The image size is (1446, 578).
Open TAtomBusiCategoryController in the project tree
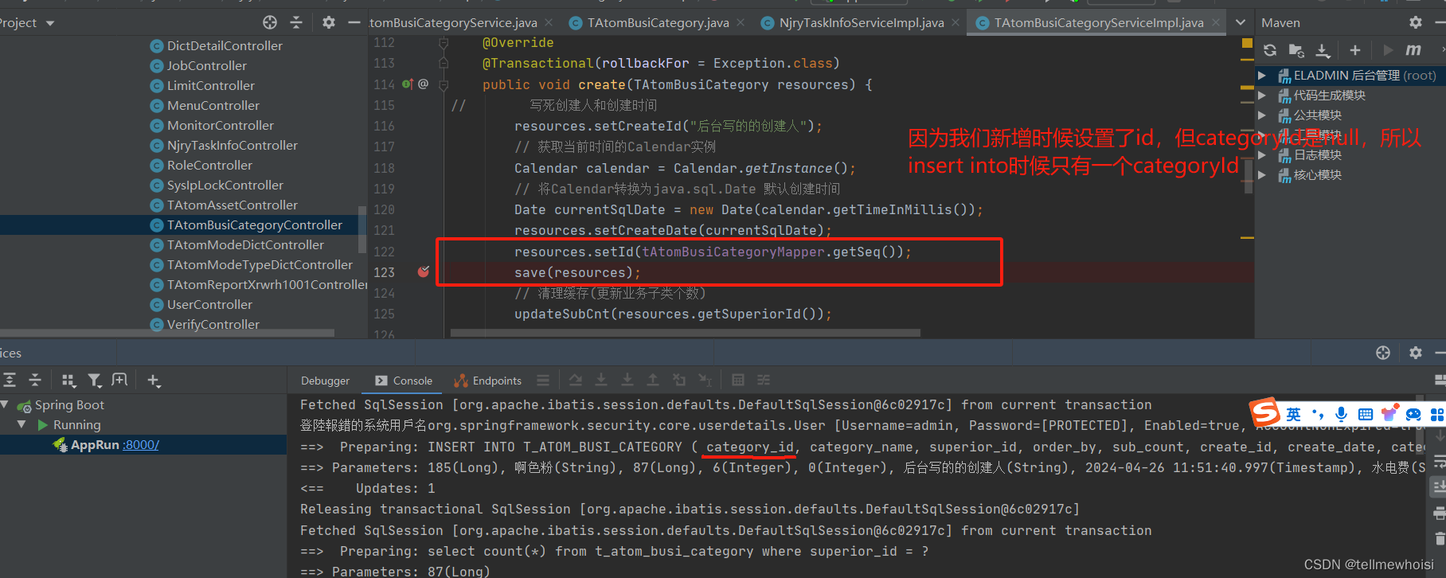pyautogui.click(x=254, y=225)
